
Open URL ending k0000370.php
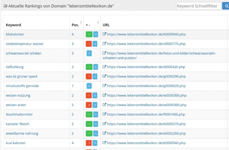(x=146, y=124)
